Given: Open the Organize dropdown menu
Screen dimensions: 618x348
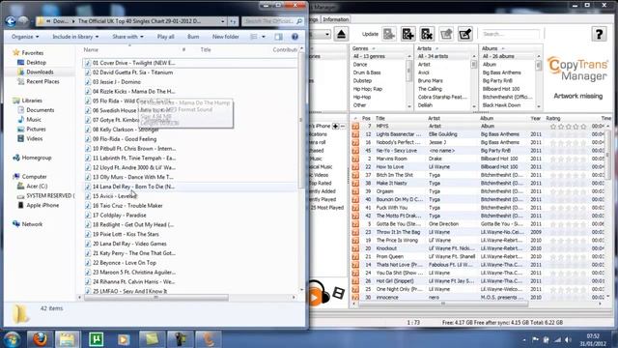Looking at the screenshot, I should 25,37.
